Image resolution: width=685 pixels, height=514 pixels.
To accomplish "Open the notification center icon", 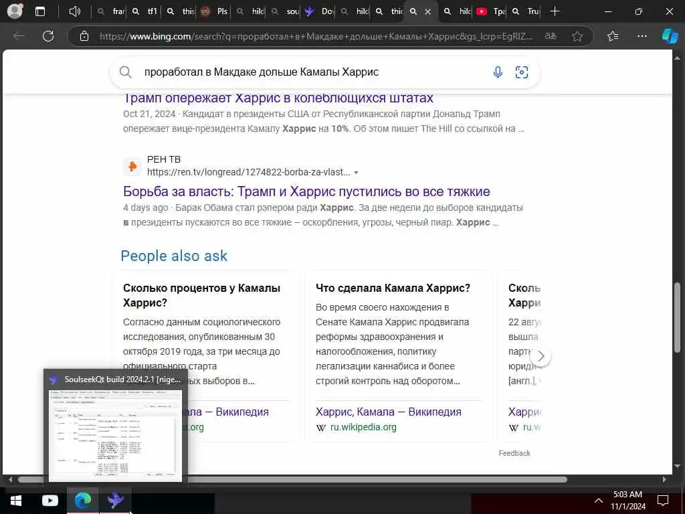I will 663,501.
